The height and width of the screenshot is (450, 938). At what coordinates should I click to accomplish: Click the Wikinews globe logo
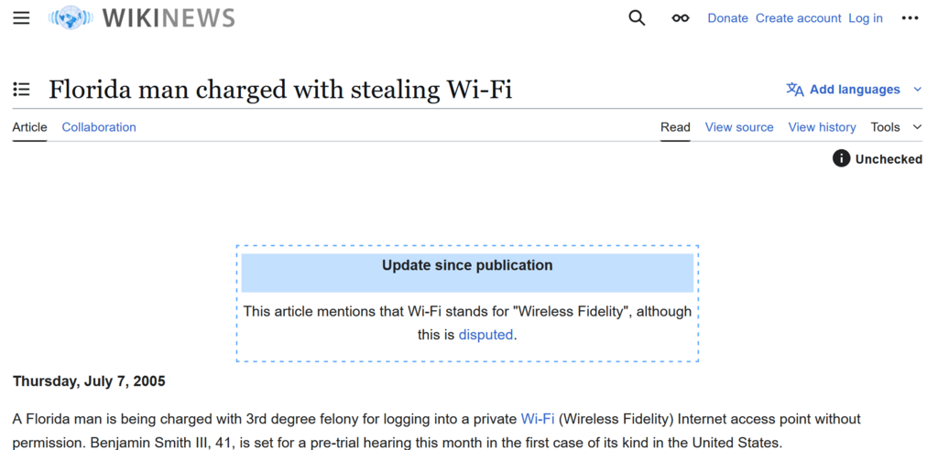[x=71, y=18]
